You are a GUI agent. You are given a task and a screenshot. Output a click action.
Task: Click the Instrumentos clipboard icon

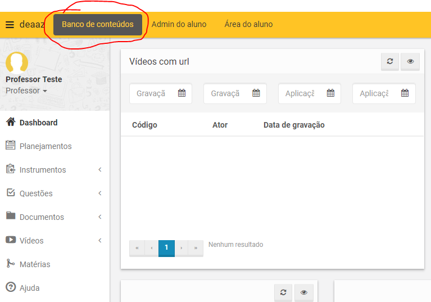tap(11, 169)
